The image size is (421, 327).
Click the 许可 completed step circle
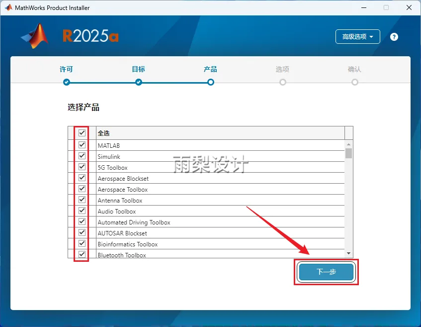67,82
